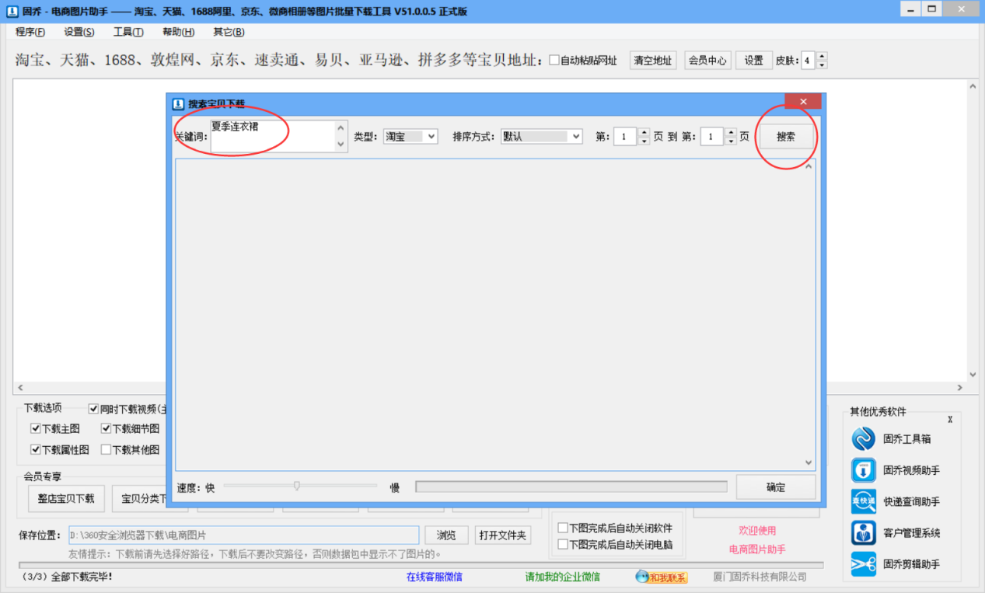Click the 整店宝贝下载 button
Screen dimensions: 985x593
tap(66, 499)
